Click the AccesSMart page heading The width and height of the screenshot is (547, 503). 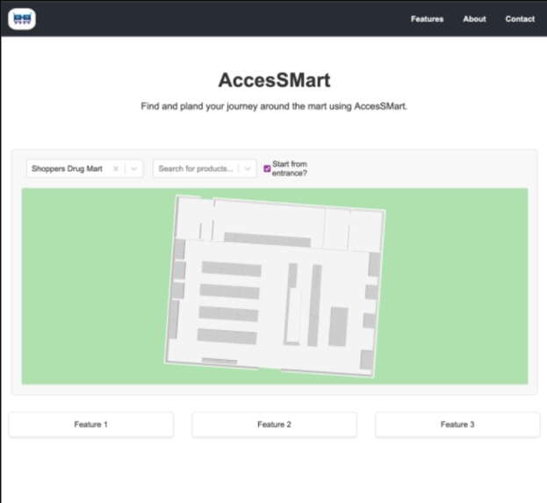coord(274,80)
